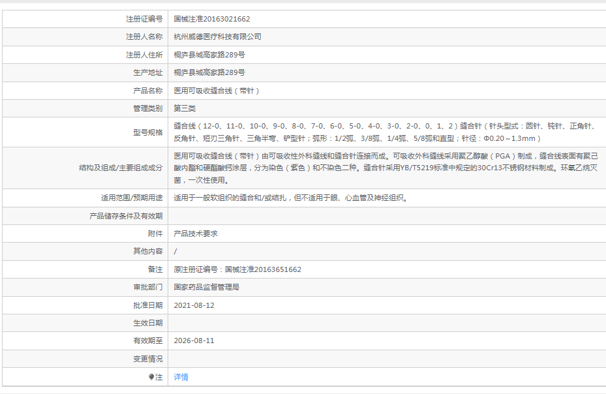Screen dimensions: 606x394
Task: Click the 有效期至 label
Action: [148, 341]
